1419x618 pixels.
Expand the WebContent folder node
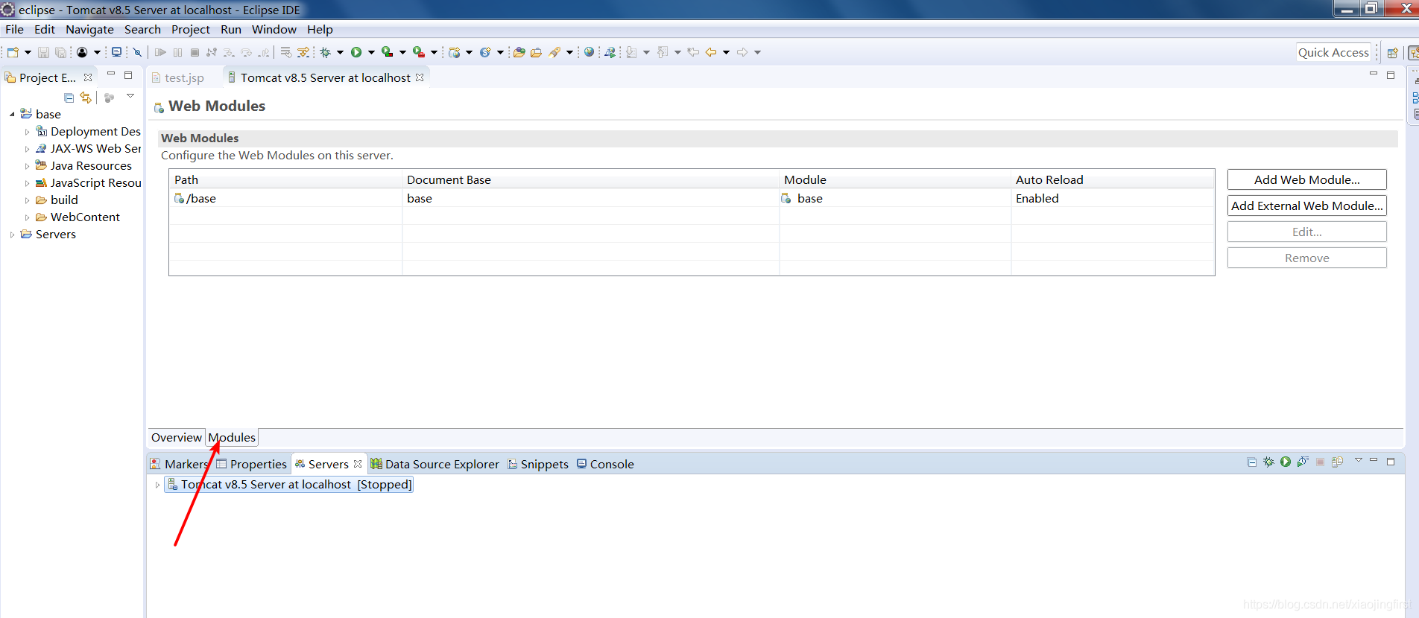[28, 217]
